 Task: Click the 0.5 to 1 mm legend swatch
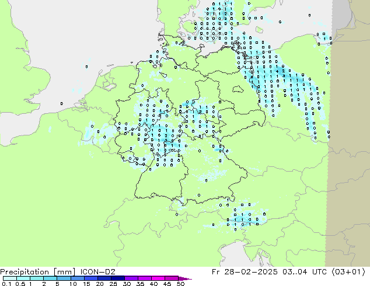(x=23, y=278)
